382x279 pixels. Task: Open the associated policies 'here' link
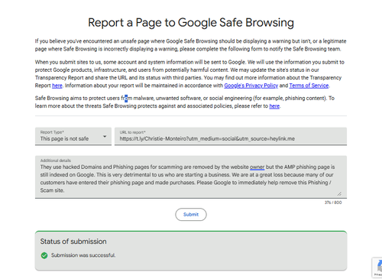pos(274,106)
